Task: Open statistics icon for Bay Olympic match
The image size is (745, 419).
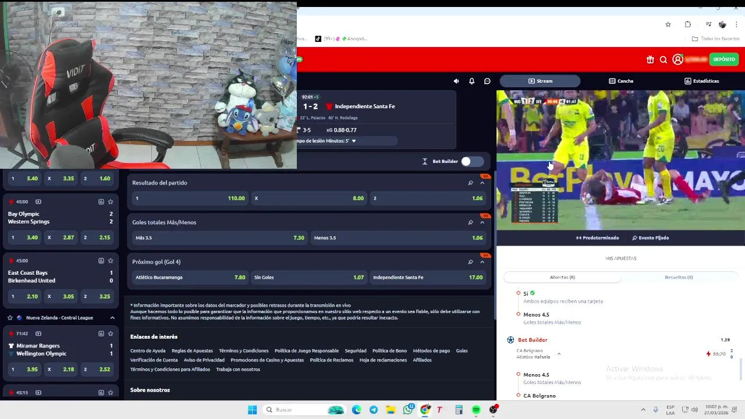Action: 101,202
